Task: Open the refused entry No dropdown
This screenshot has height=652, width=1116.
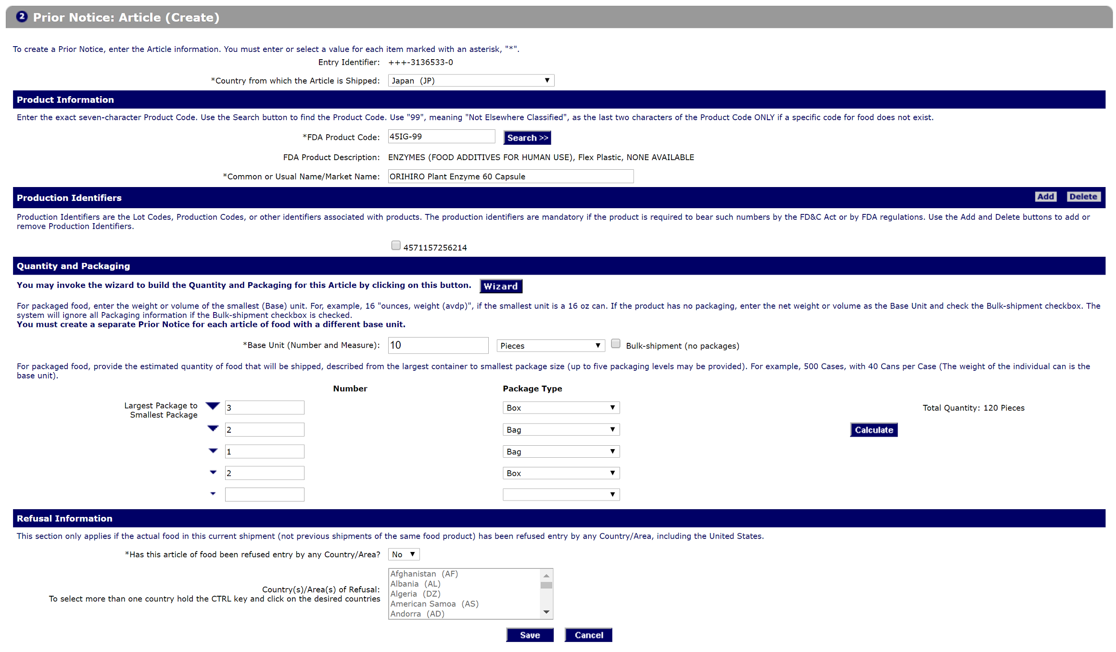Action: (404, 554)
